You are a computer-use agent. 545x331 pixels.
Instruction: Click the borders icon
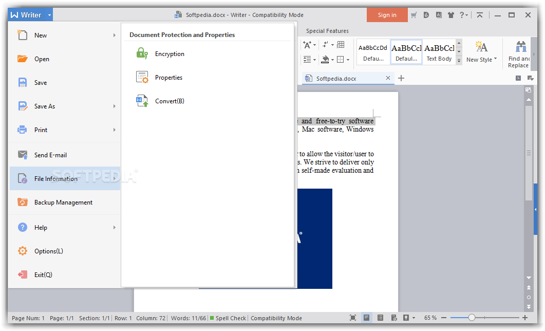coord(341,60)
